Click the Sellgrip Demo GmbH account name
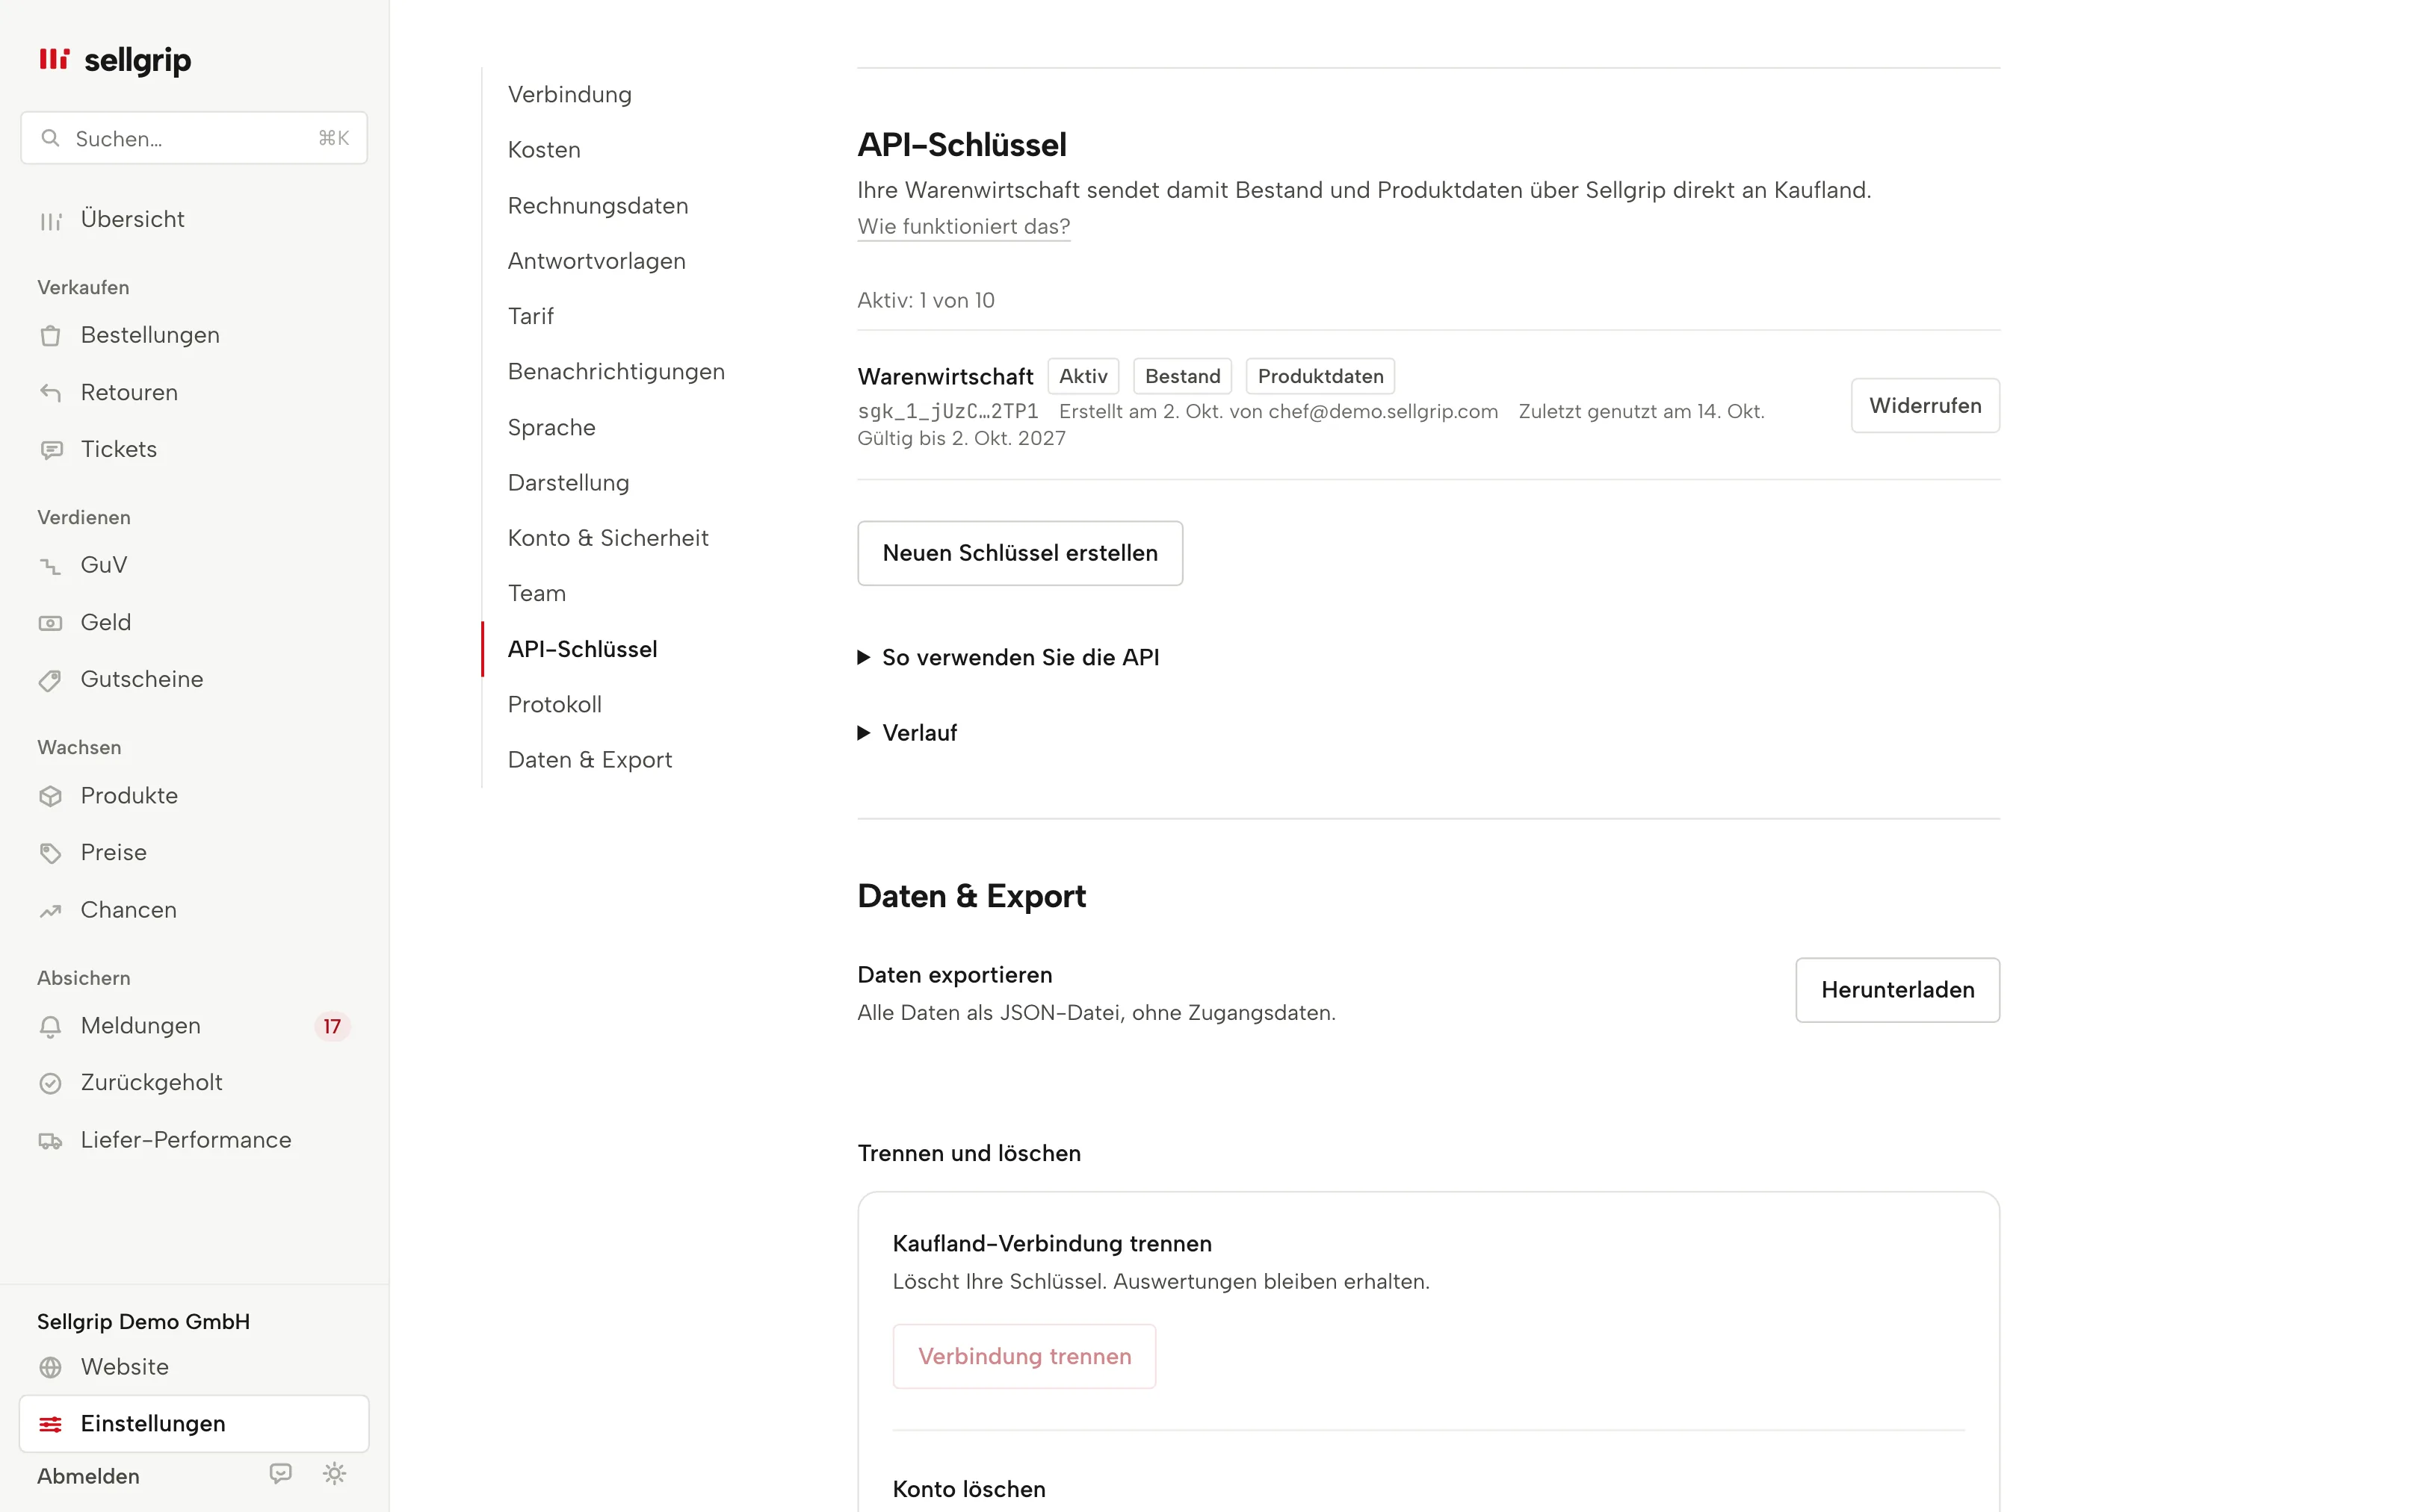The image size is (2421, 1512). point(143,1321)
